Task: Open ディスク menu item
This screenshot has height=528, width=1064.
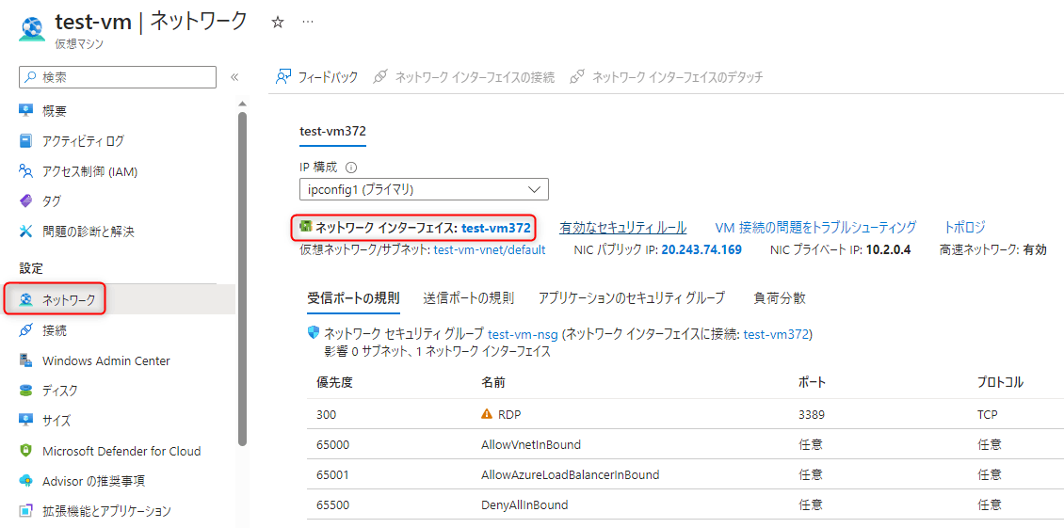Action: point(59,391)
